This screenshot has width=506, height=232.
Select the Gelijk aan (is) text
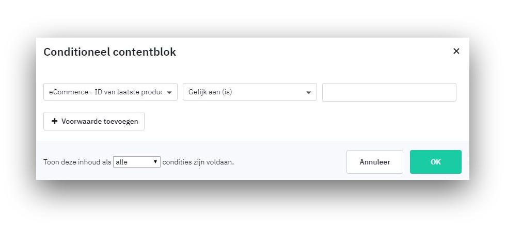click(x=210, y=92)
